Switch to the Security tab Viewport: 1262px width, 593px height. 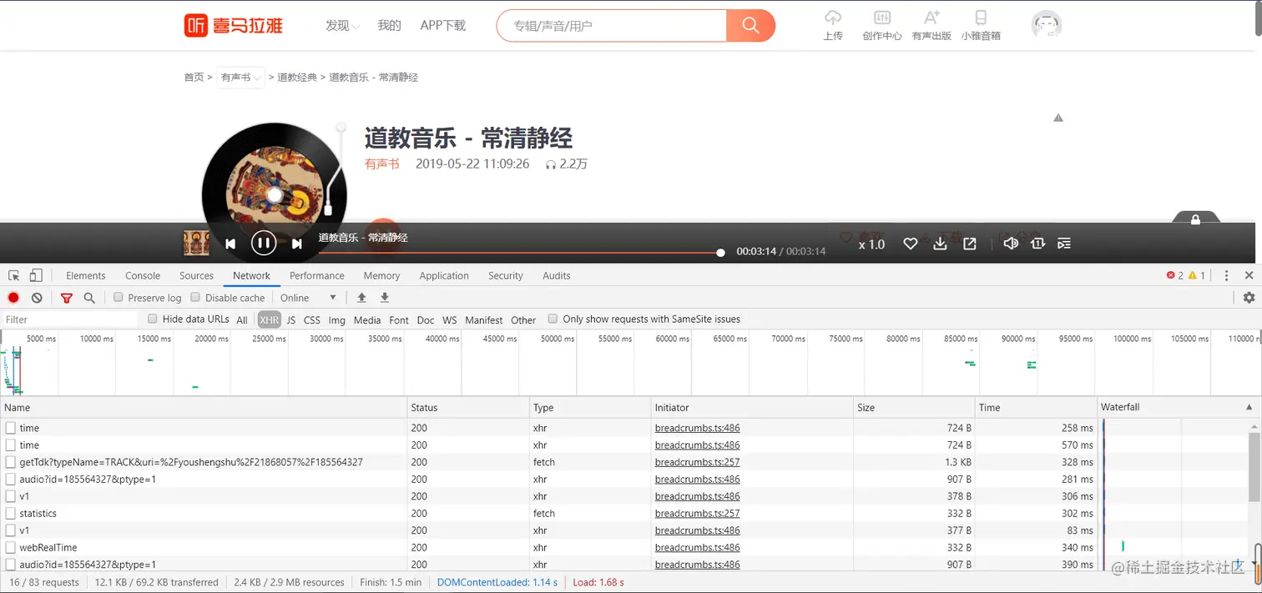tap(506, 275)
